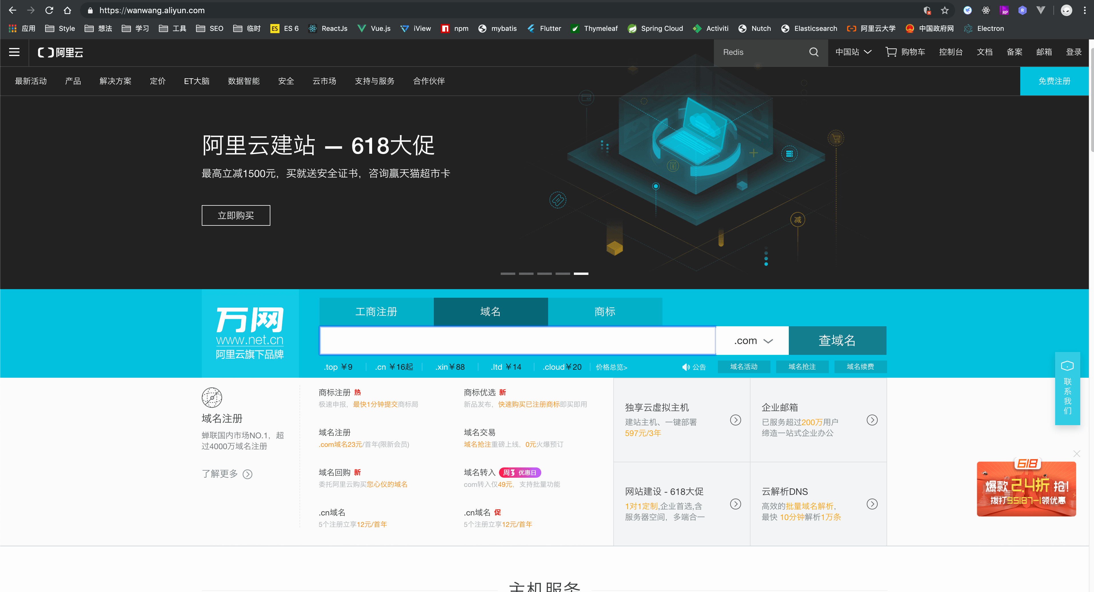Open the Spring Cloud bookmark
Viewport: 1094px width, 592px height.
655,29
